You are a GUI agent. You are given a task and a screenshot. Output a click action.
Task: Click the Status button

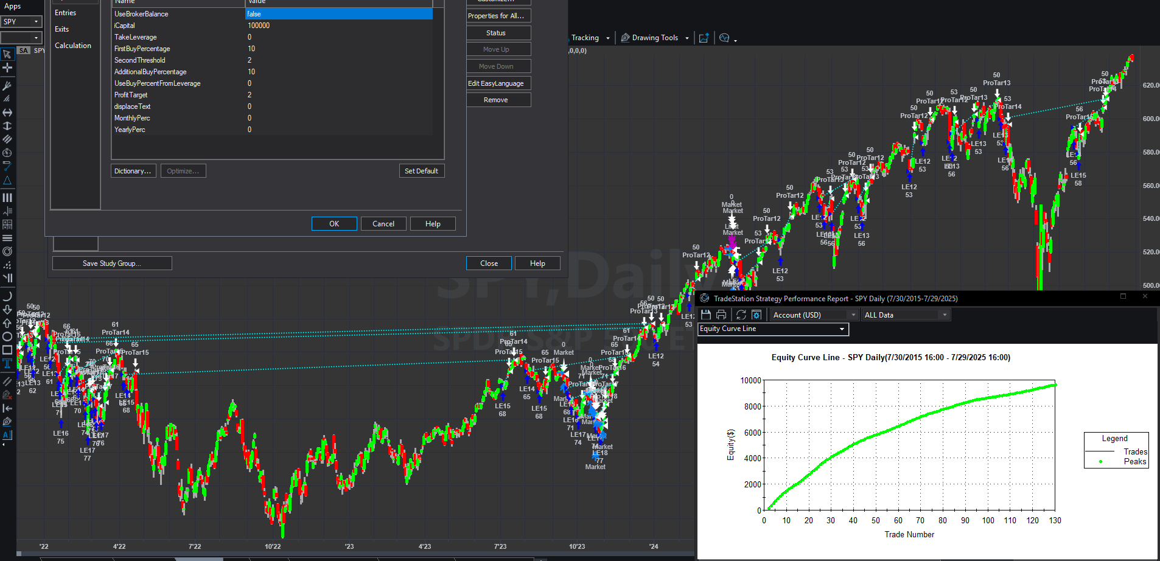coord(498,33)
